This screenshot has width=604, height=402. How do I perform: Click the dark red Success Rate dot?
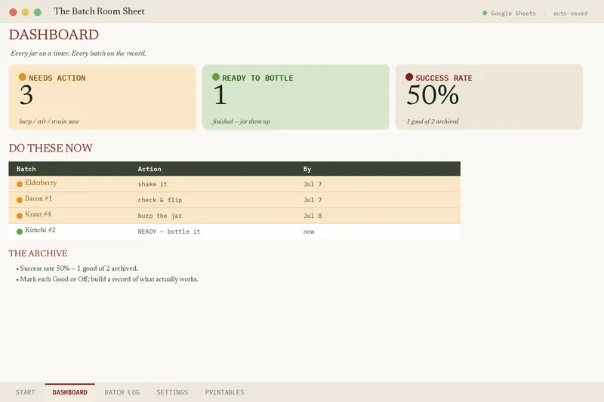point(409,77)
